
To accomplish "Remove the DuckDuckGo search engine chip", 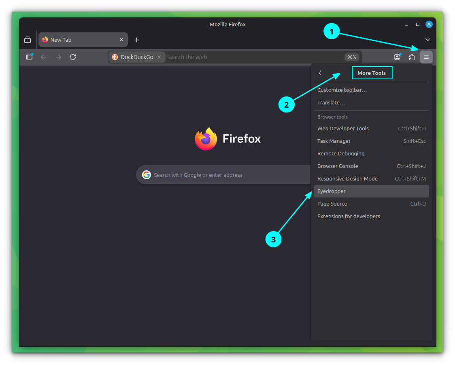I will coord(159,57).
